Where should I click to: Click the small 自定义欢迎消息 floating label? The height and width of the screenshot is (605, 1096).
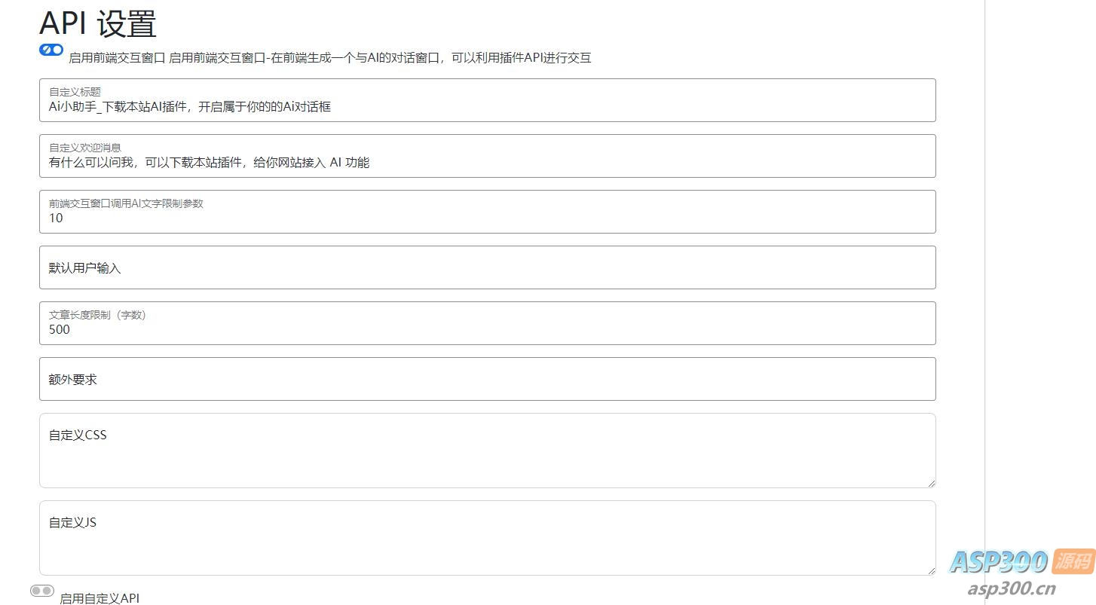(x=85, y=148)
